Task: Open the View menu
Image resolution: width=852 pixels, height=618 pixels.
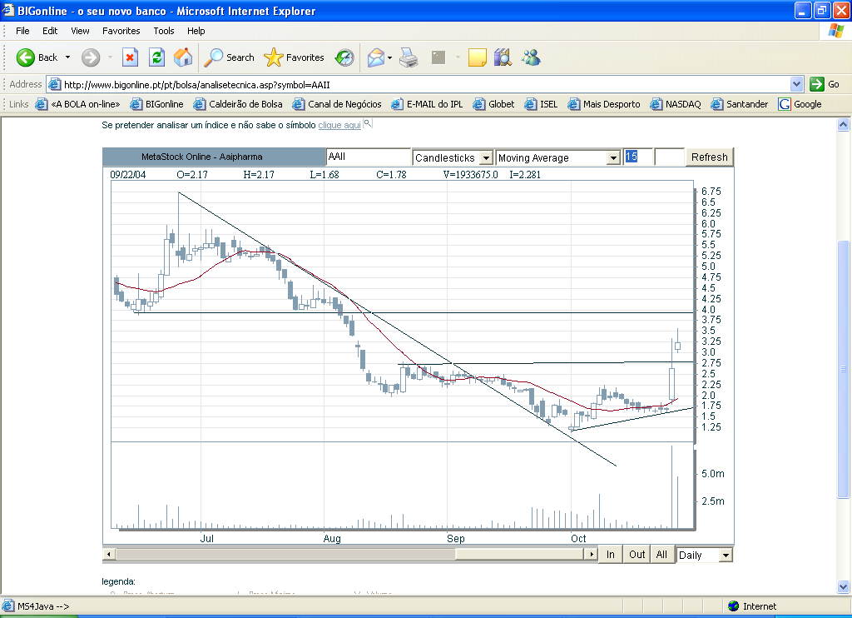Action: point(80,31)
